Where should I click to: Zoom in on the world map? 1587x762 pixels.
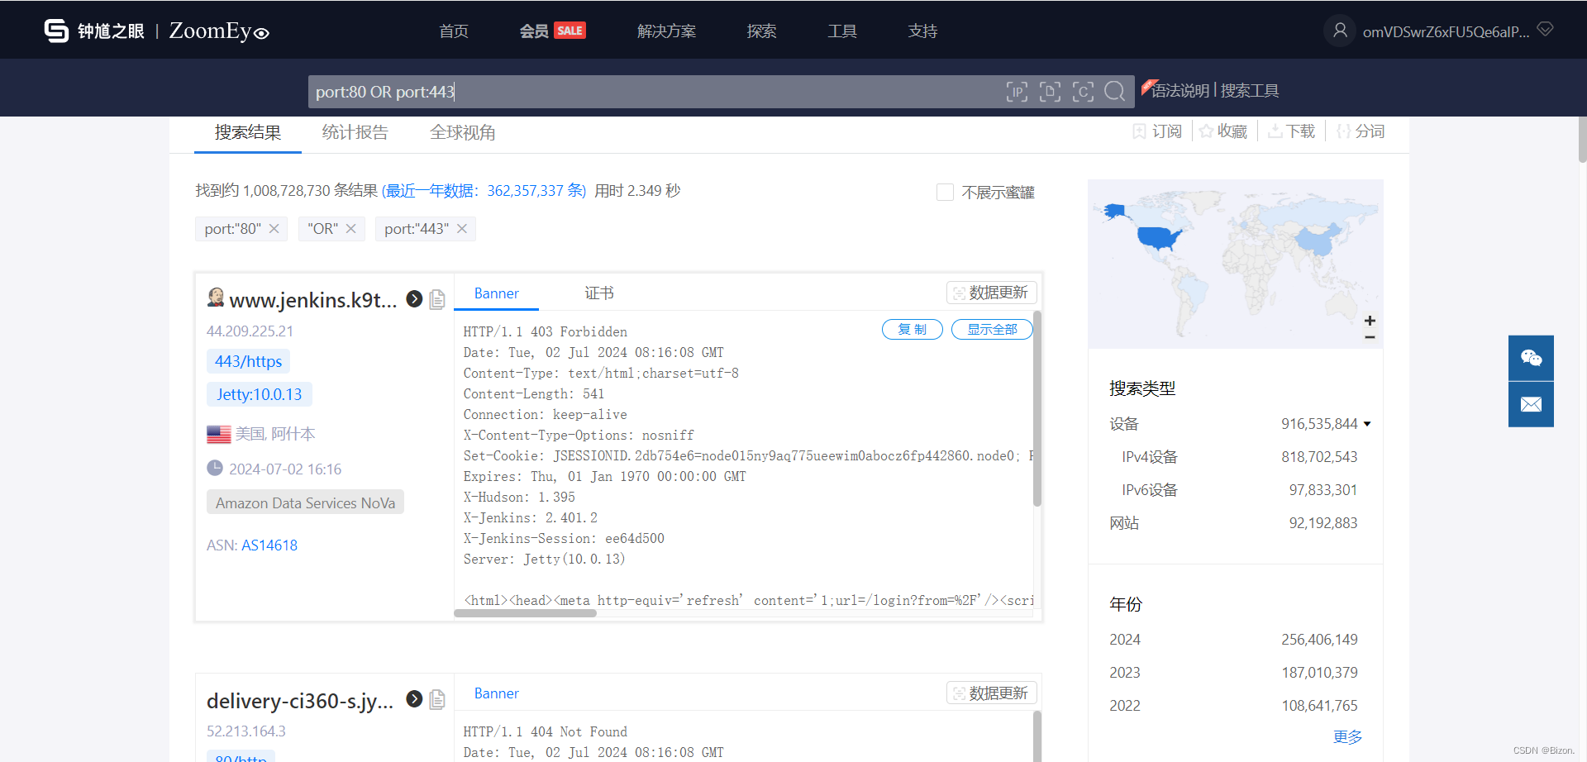(x=1370, y=321)
